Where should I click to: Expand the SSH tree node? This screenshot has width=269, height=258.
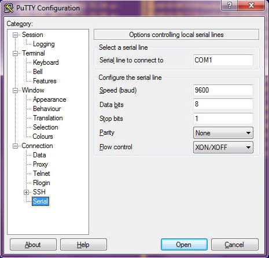pos(26,193)
